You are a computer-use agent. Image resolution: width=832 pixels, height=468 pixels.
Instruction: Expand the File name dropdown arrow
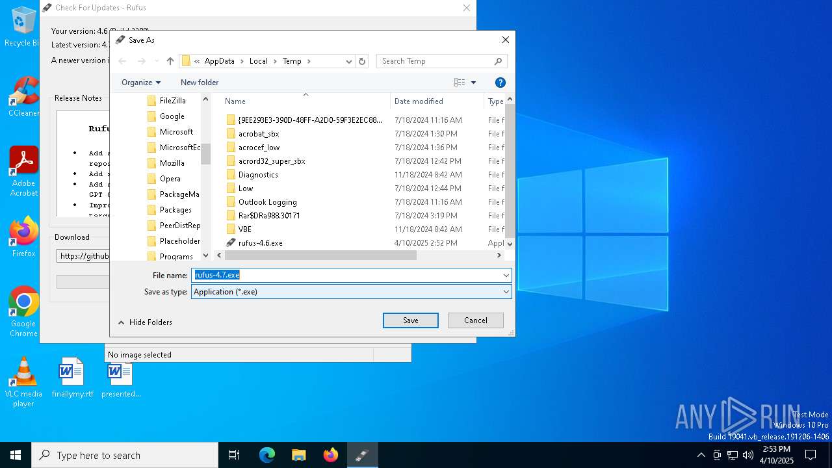(506, 276)
